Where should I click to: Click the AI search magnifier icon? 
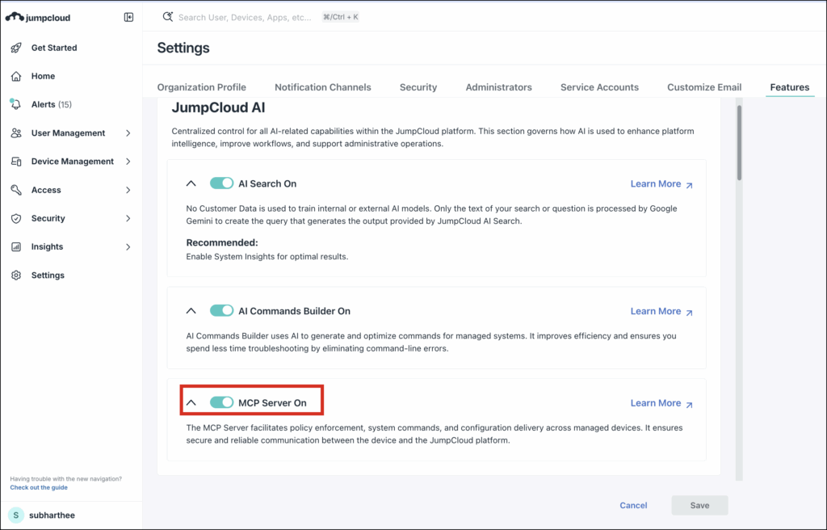(168, 16)
